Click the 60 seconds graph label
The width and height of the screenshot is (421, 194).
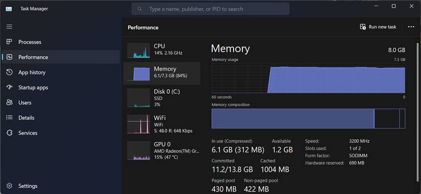click(x=221, y=97)
